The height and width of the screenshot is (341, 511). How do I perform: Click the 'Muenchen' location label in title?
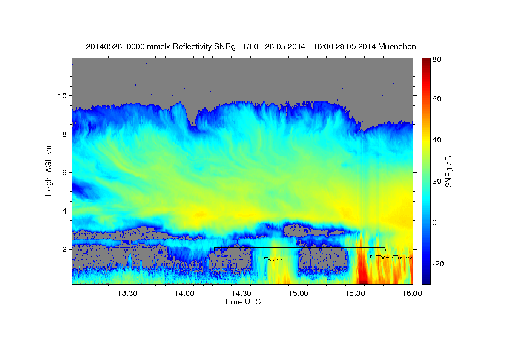click(x=397, y=46)
